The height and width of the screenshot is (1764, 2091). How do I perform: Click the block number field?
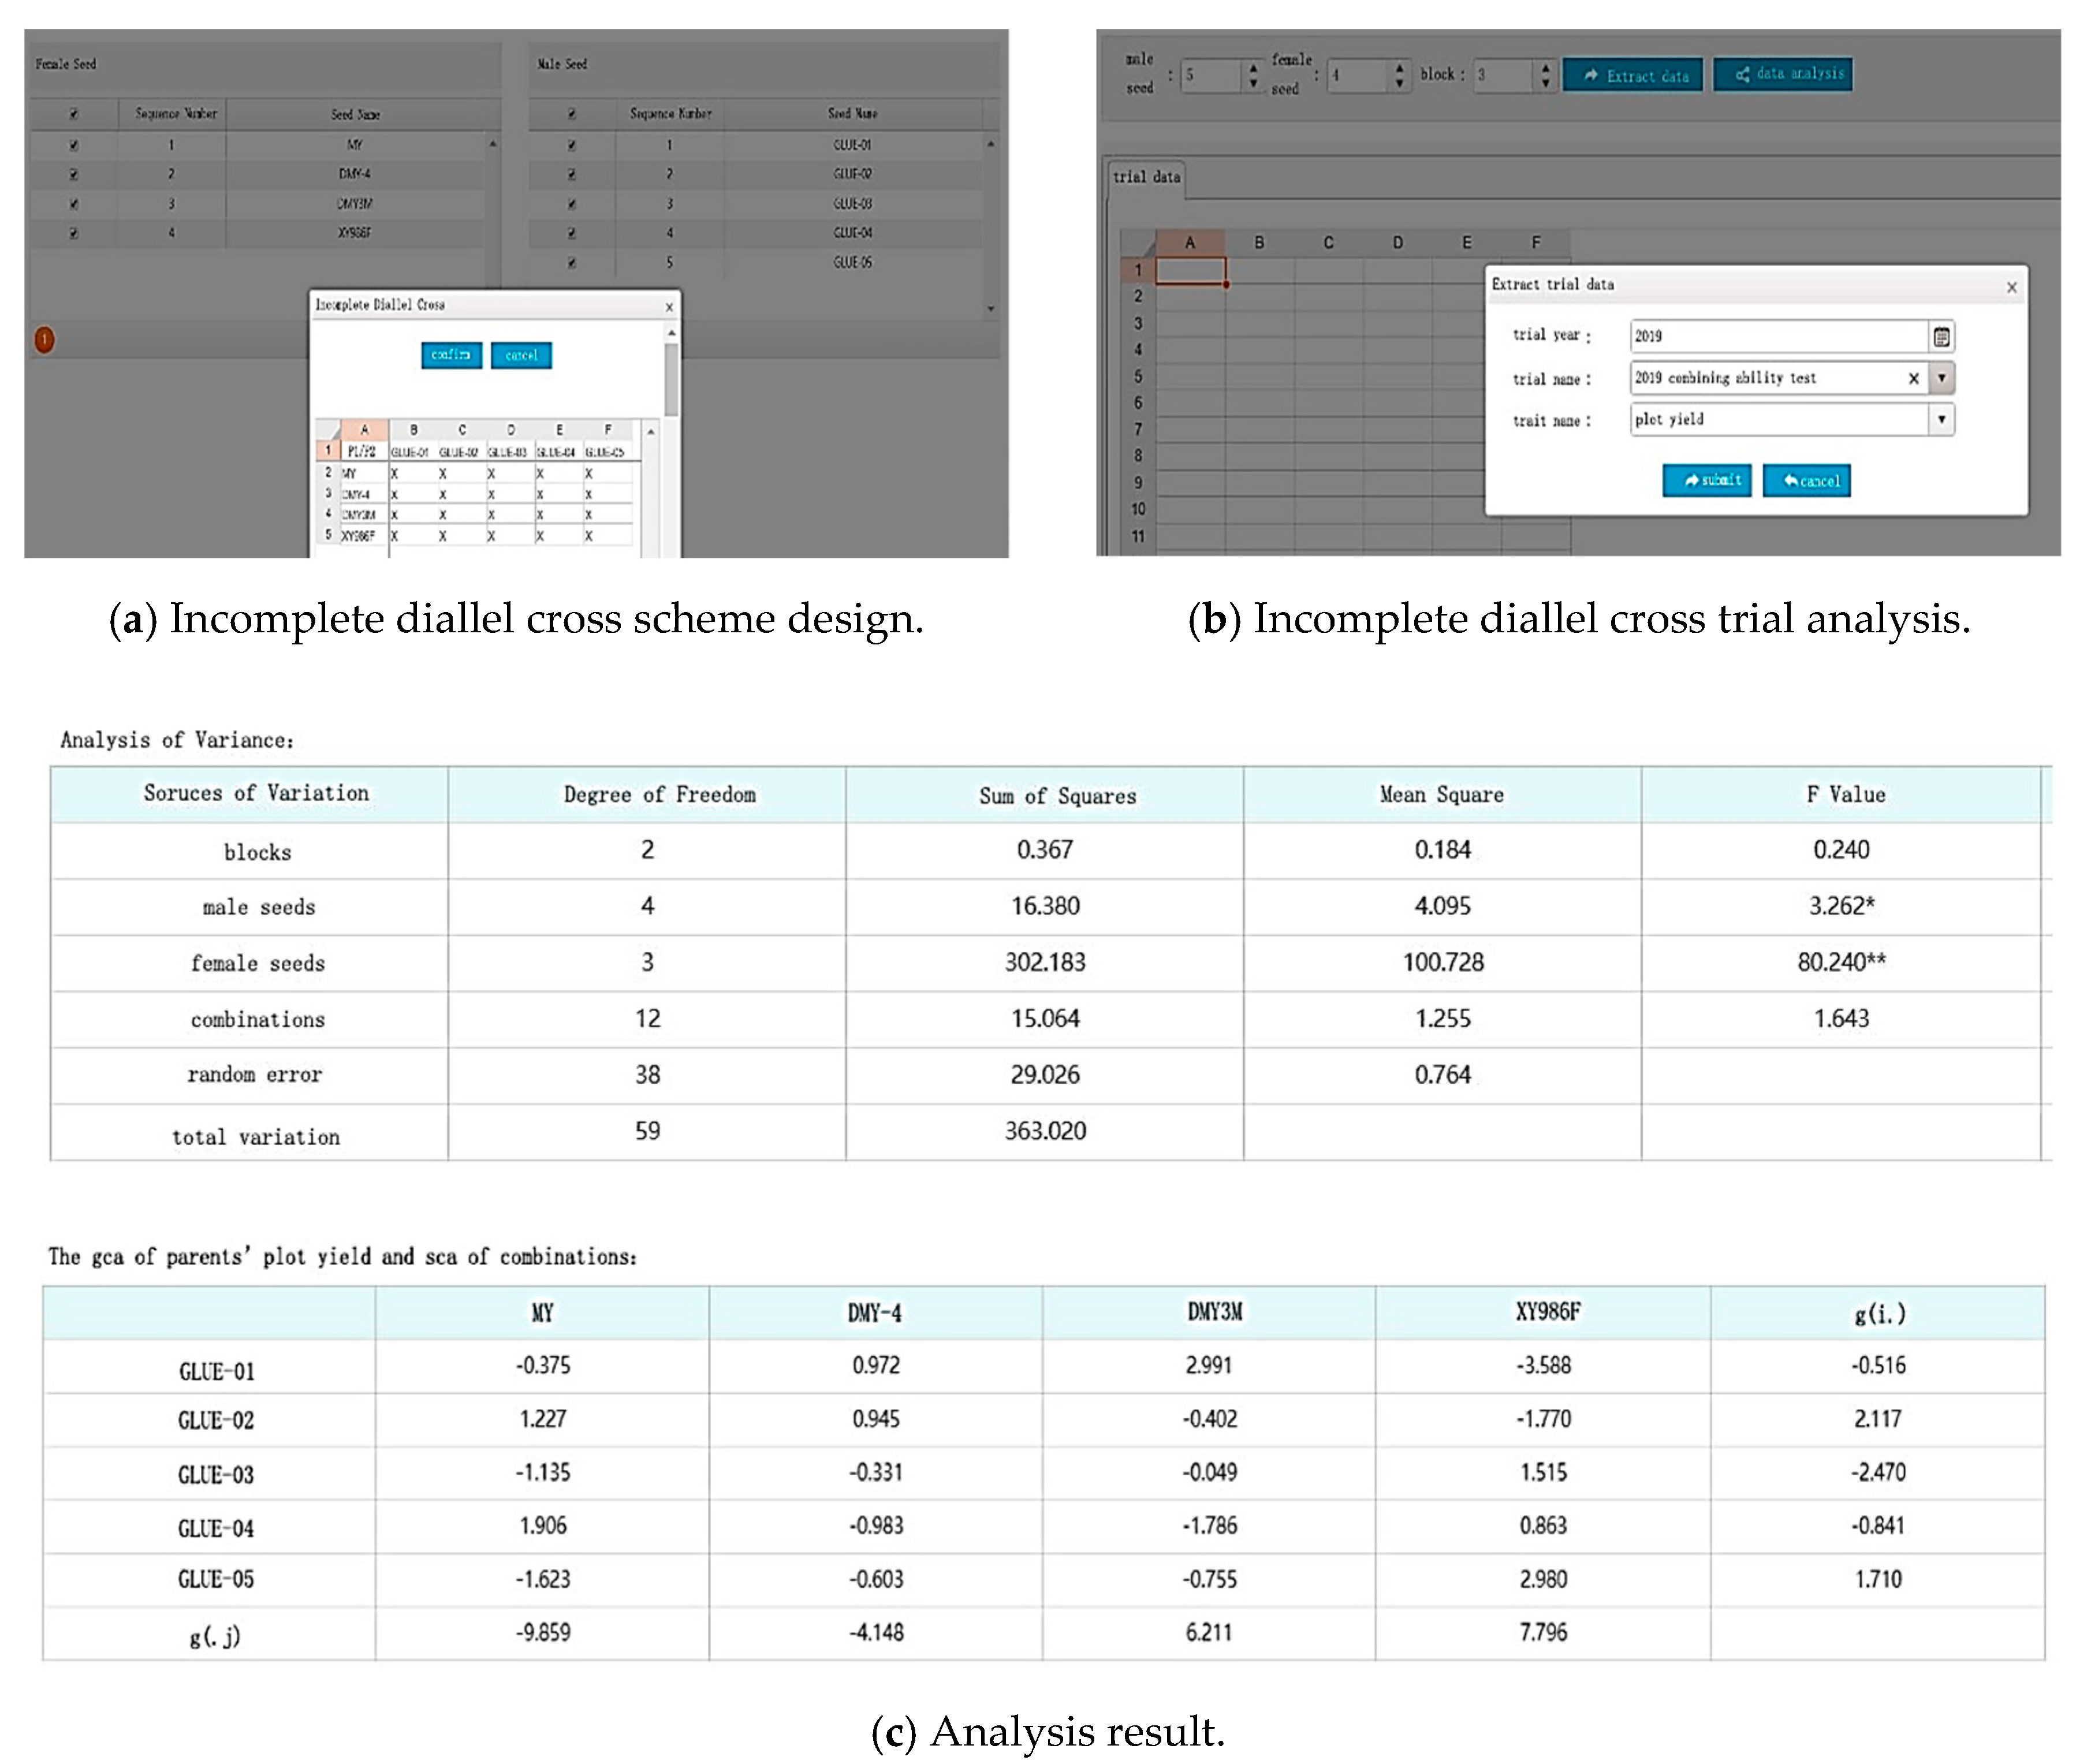(x=1504, y=75)
